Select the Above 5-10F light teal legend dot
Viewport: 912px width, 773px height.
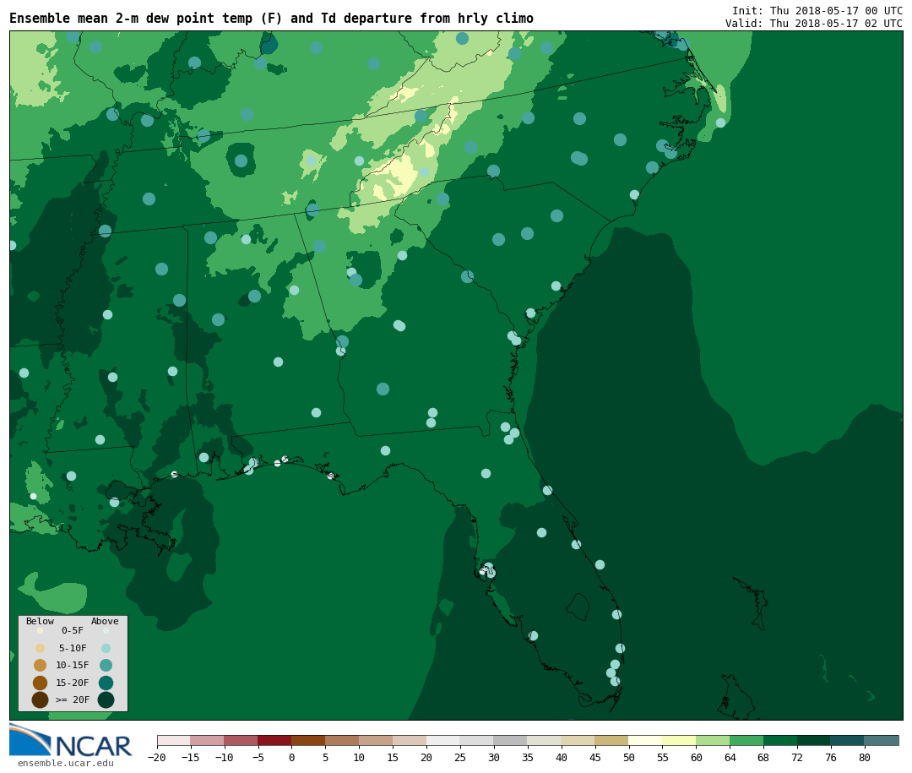(x=106, y=648)
